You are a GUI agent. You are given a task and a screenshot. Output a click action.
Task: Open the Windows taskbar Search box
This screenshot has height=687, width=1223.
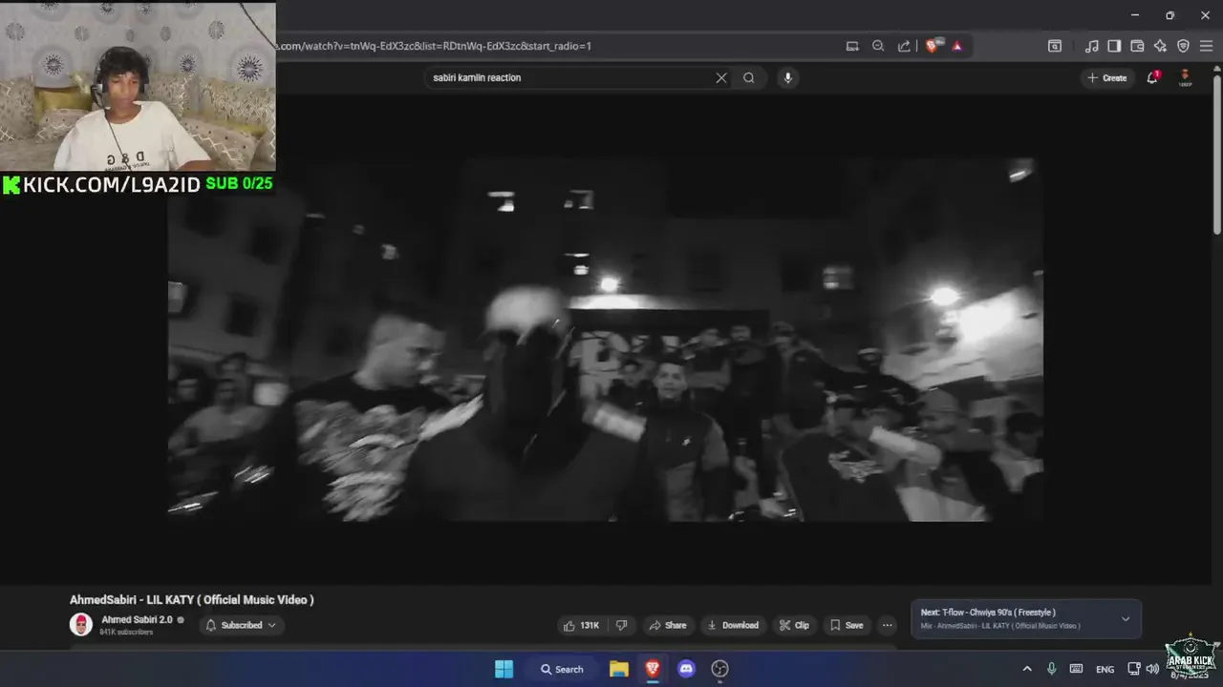(x=562, y=669)
